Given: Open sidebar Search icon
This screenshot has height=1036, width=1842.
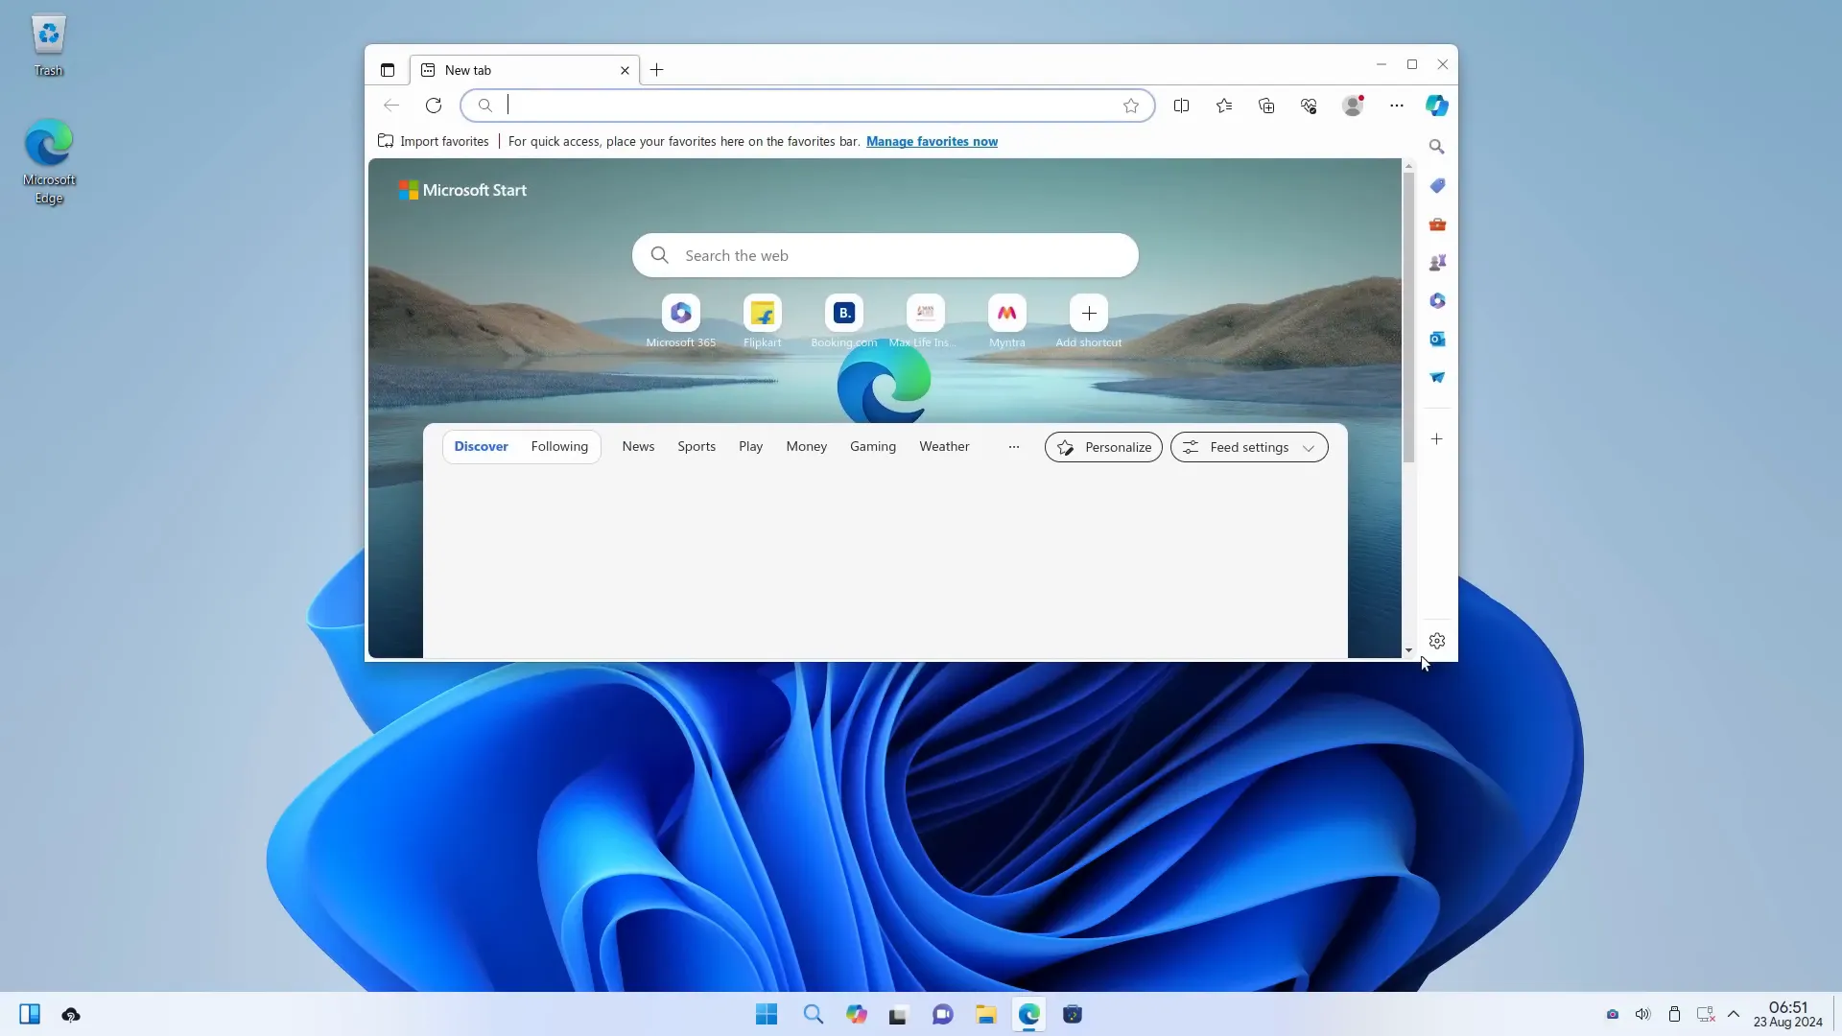Looking at the screenshot, I should [x=1437, y=147].
